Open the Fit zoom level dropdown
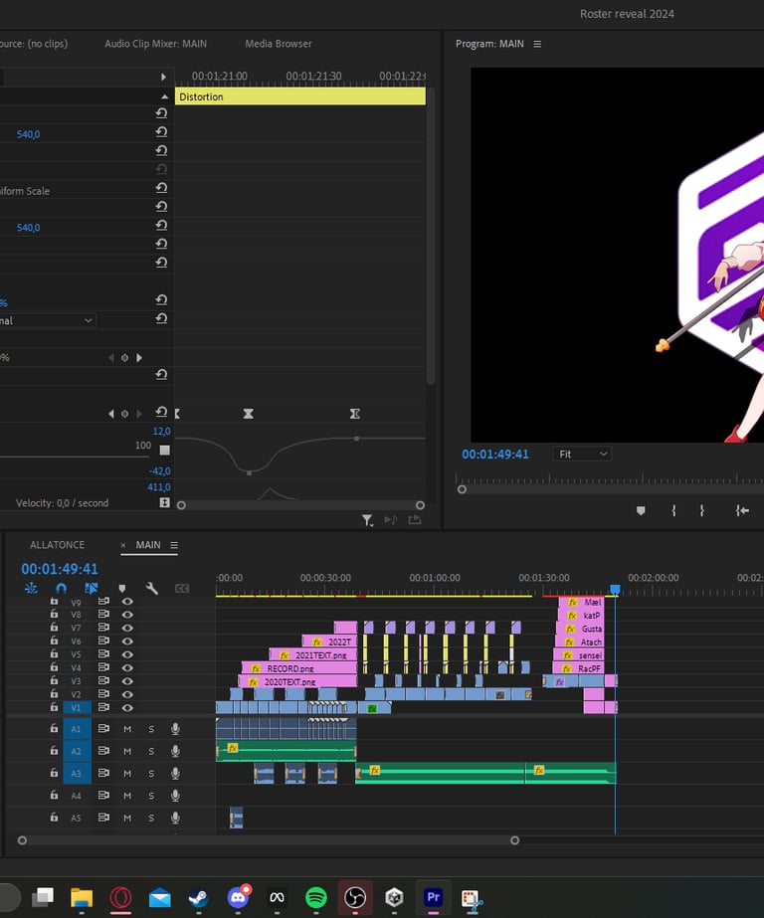This screenshot has width=764, height=918. pos(583,454)
